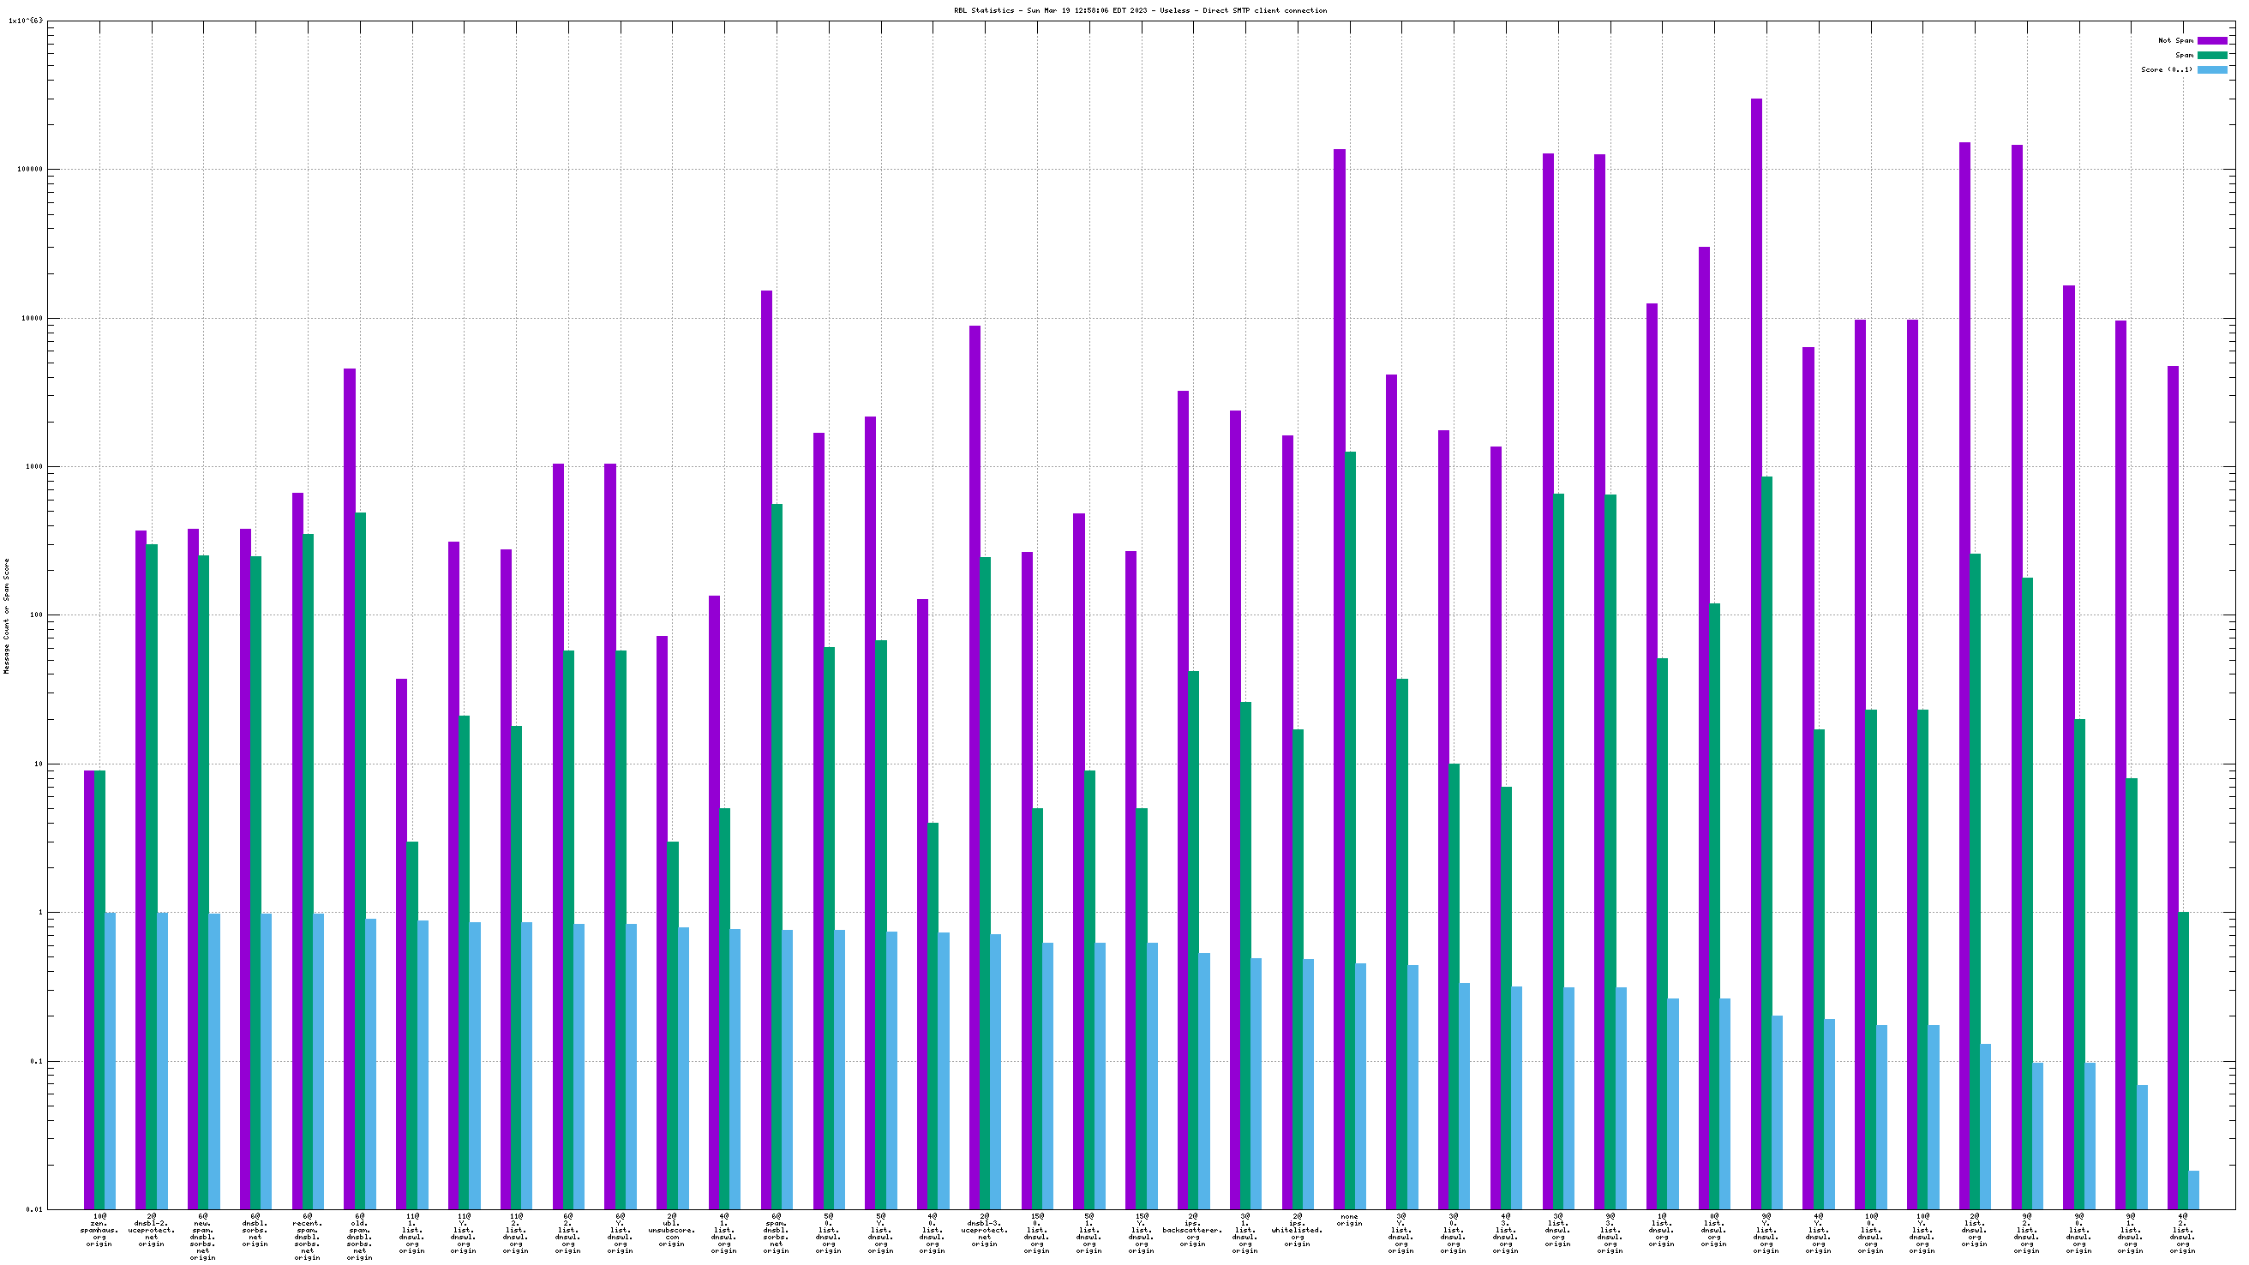Click the ubl.unsubscore.com origin axis label
Image resolution: width=2249 pixels, height=1265 pixels.
coord(671,1229)
